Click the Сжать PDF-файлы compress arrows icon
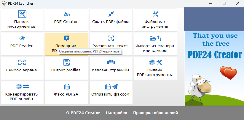Viewport: 244px width, 120px height. 111,14
